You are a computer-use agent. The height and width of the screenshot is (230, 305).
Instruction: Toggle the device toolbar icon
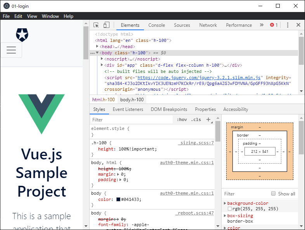click(x=106, y=25)
